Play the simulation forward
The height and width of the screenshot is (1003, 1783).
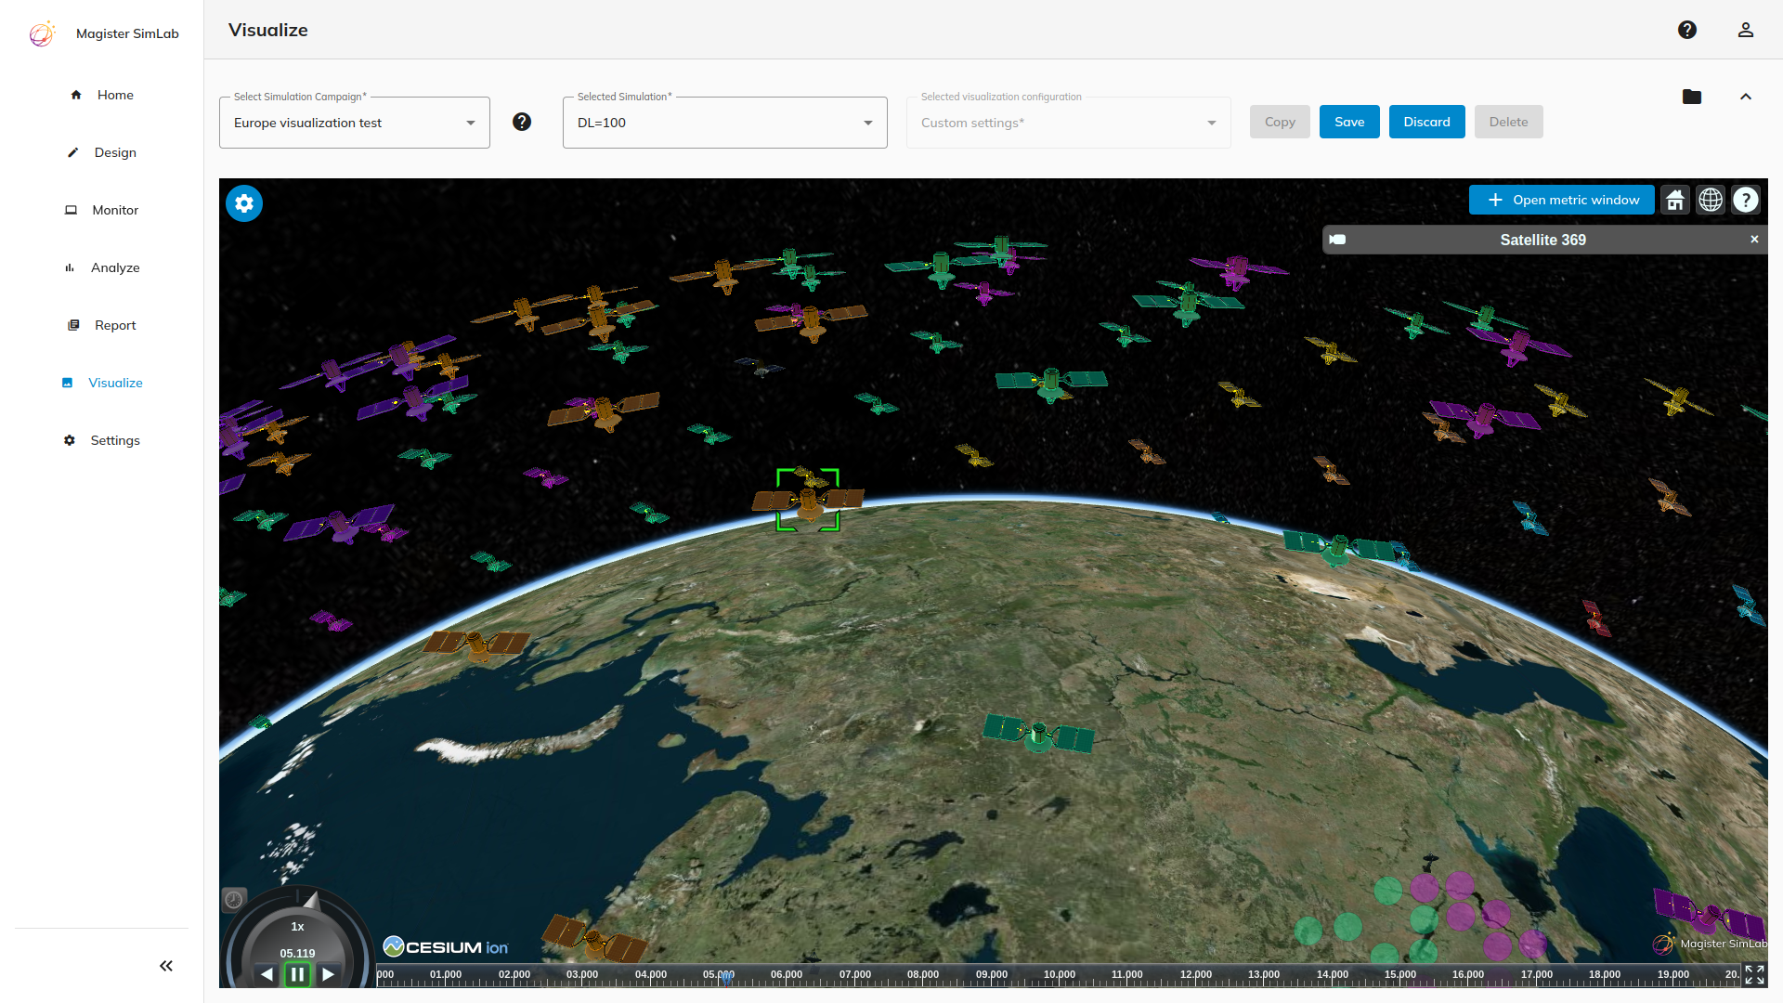coord(328,974)
